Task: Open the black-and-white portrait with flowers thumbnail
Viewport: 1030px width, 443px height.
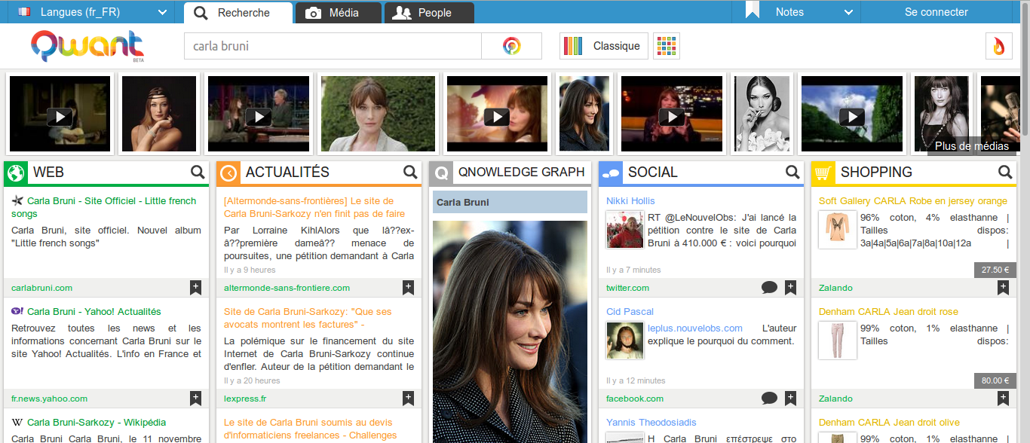Action: coord(762,114)
